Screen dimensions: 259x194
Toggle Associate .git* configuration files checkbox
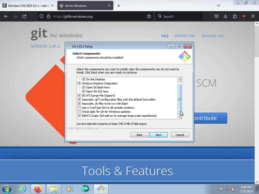(x=79, y=100)
